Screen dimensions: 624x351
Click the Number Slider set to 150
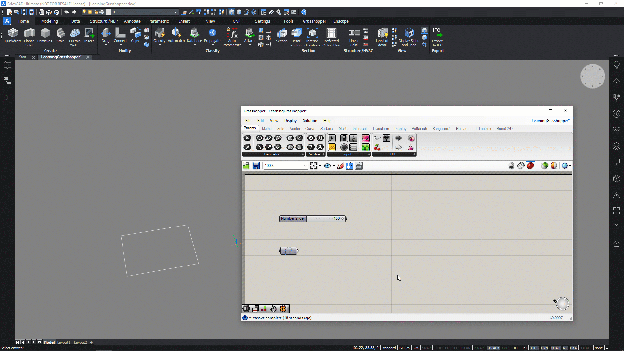click(312, 218)
